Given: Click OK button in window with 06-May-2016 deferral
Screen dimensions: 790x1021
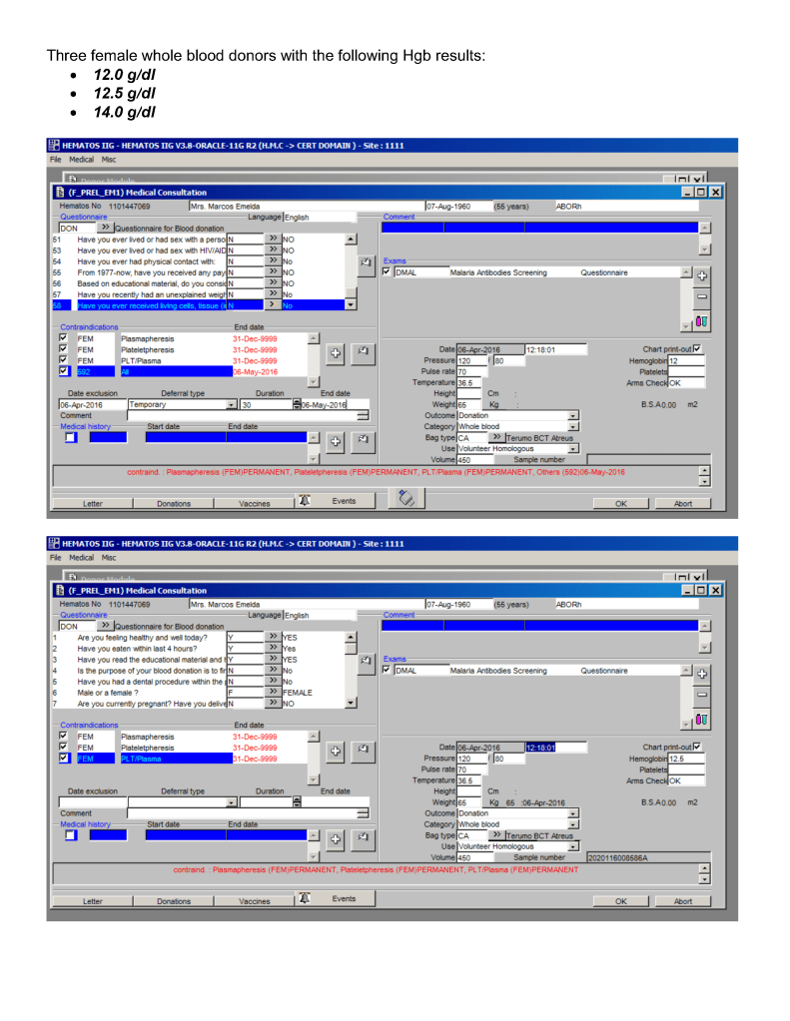Looking at the screenshot, I should [620, 503].
